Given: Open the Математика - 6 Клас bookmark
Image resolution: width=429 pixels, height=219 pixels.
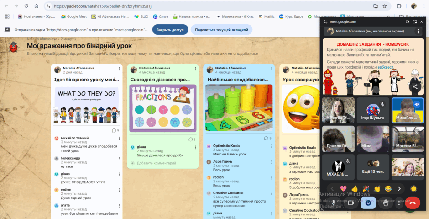Looking at the screenshot, I should point(235,16).
